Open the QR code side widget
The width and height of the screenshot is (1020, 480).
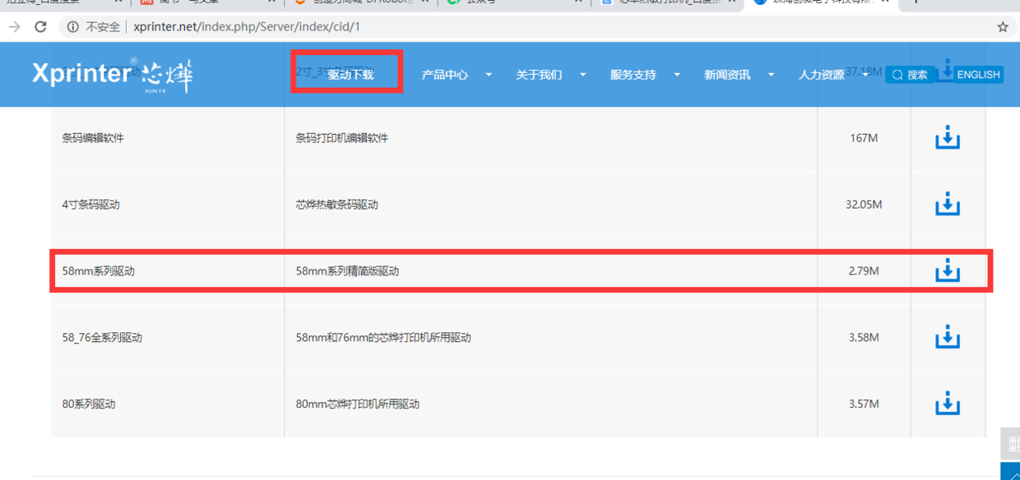1011,445
